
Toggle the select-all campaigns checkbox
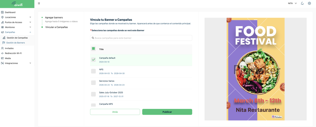point(93,49)
